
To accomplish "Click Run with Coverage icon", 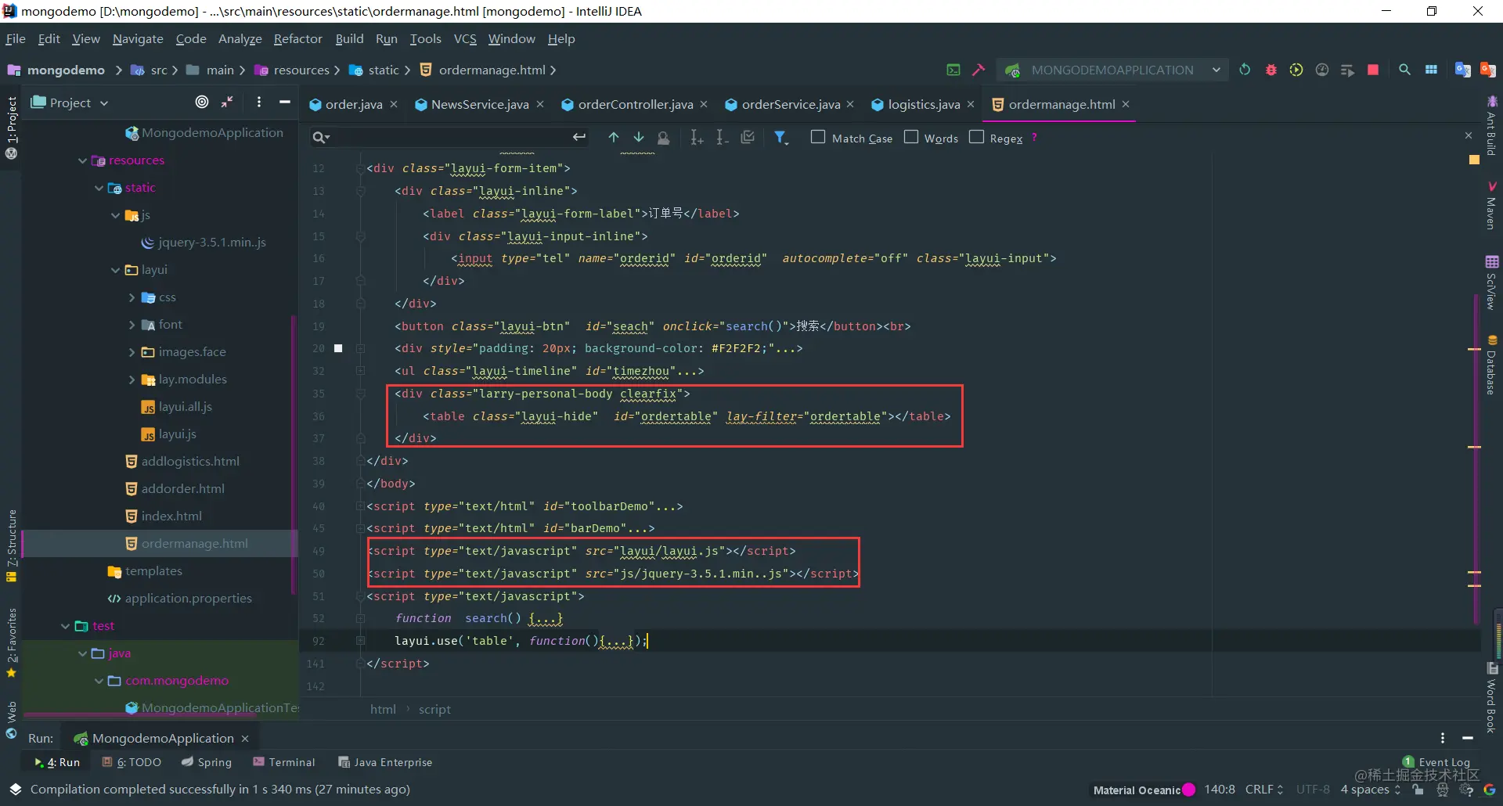I will point(1296,70).
